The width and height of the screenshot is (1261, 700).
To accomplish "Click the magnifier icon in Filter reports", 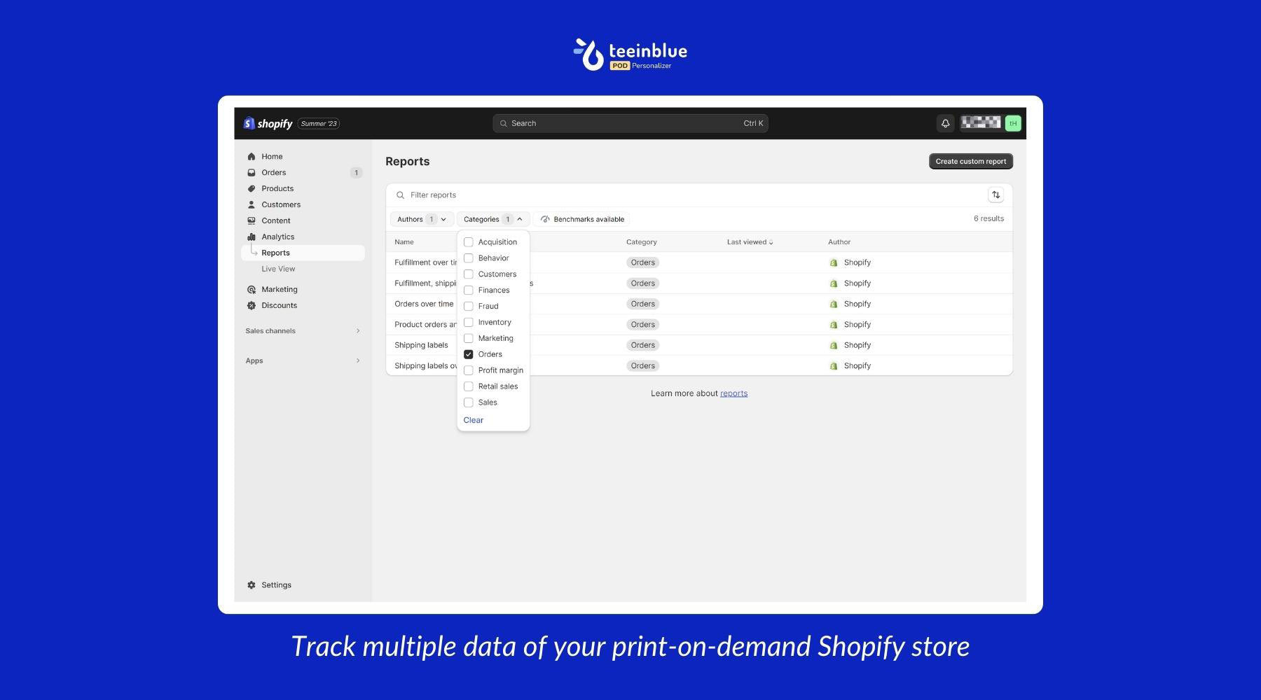I will (x=401, y=195).
